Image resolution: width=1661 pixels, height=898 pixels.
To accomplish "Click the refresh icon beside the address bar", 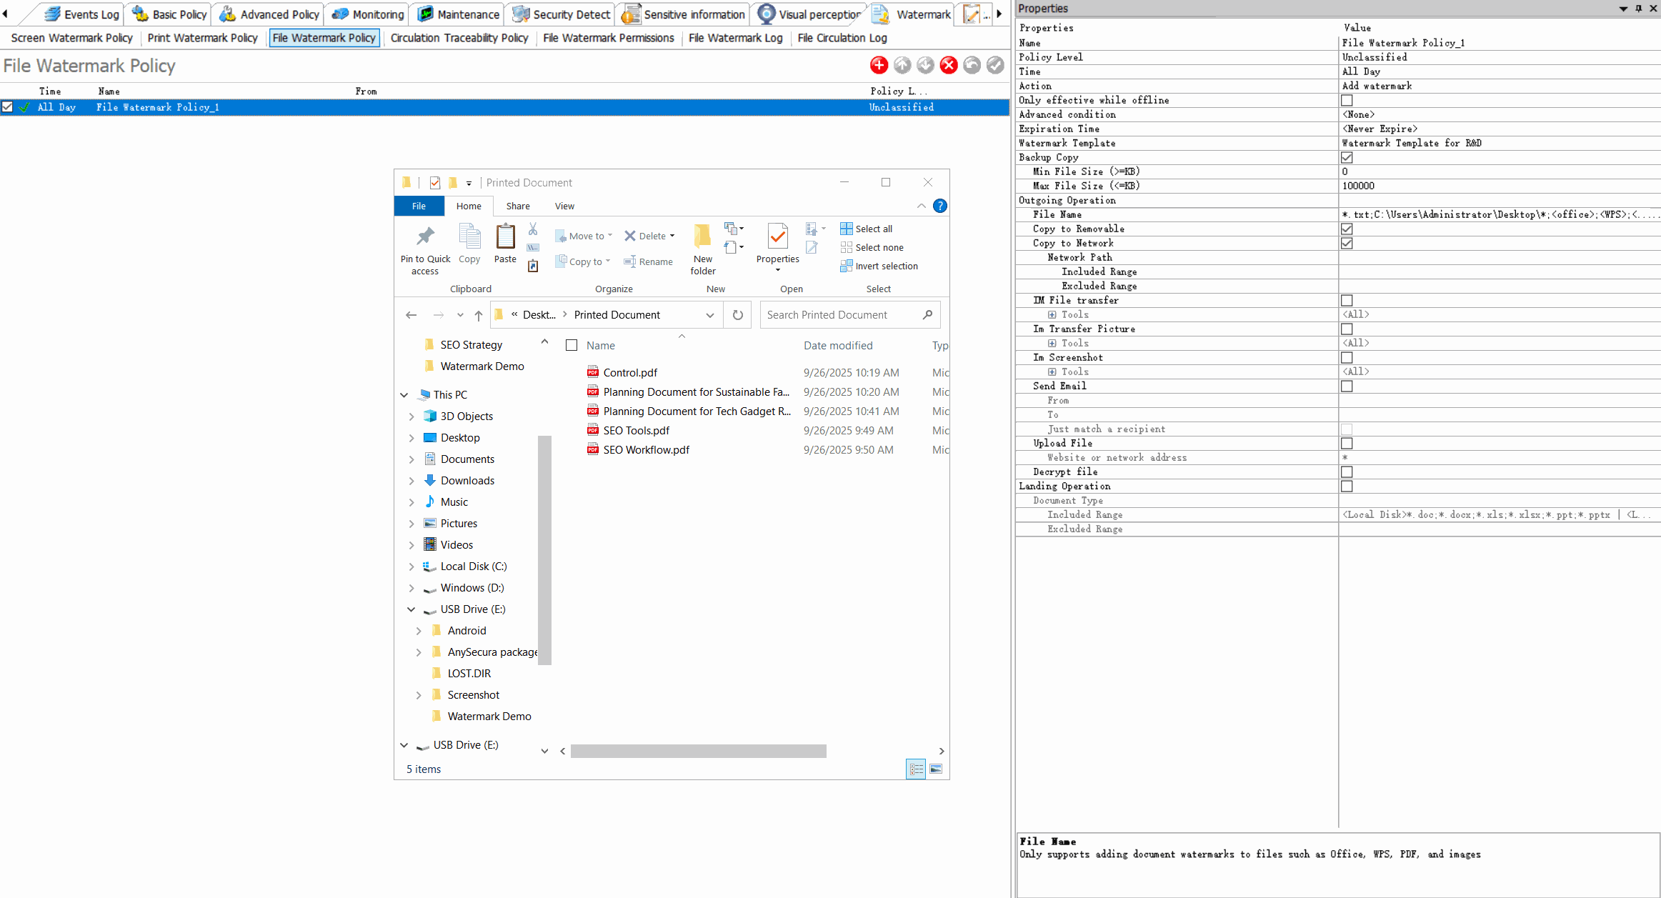I will tap(738, 315).
